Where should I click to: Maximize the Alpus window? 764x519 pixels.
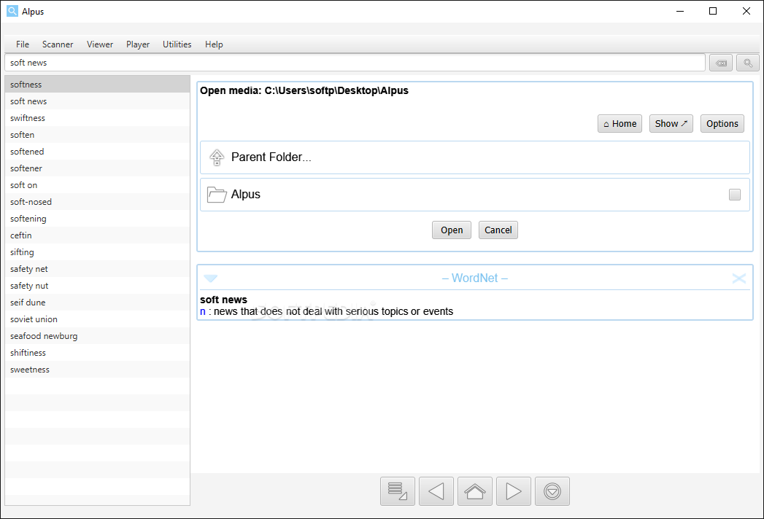click(x=713, y=11)
